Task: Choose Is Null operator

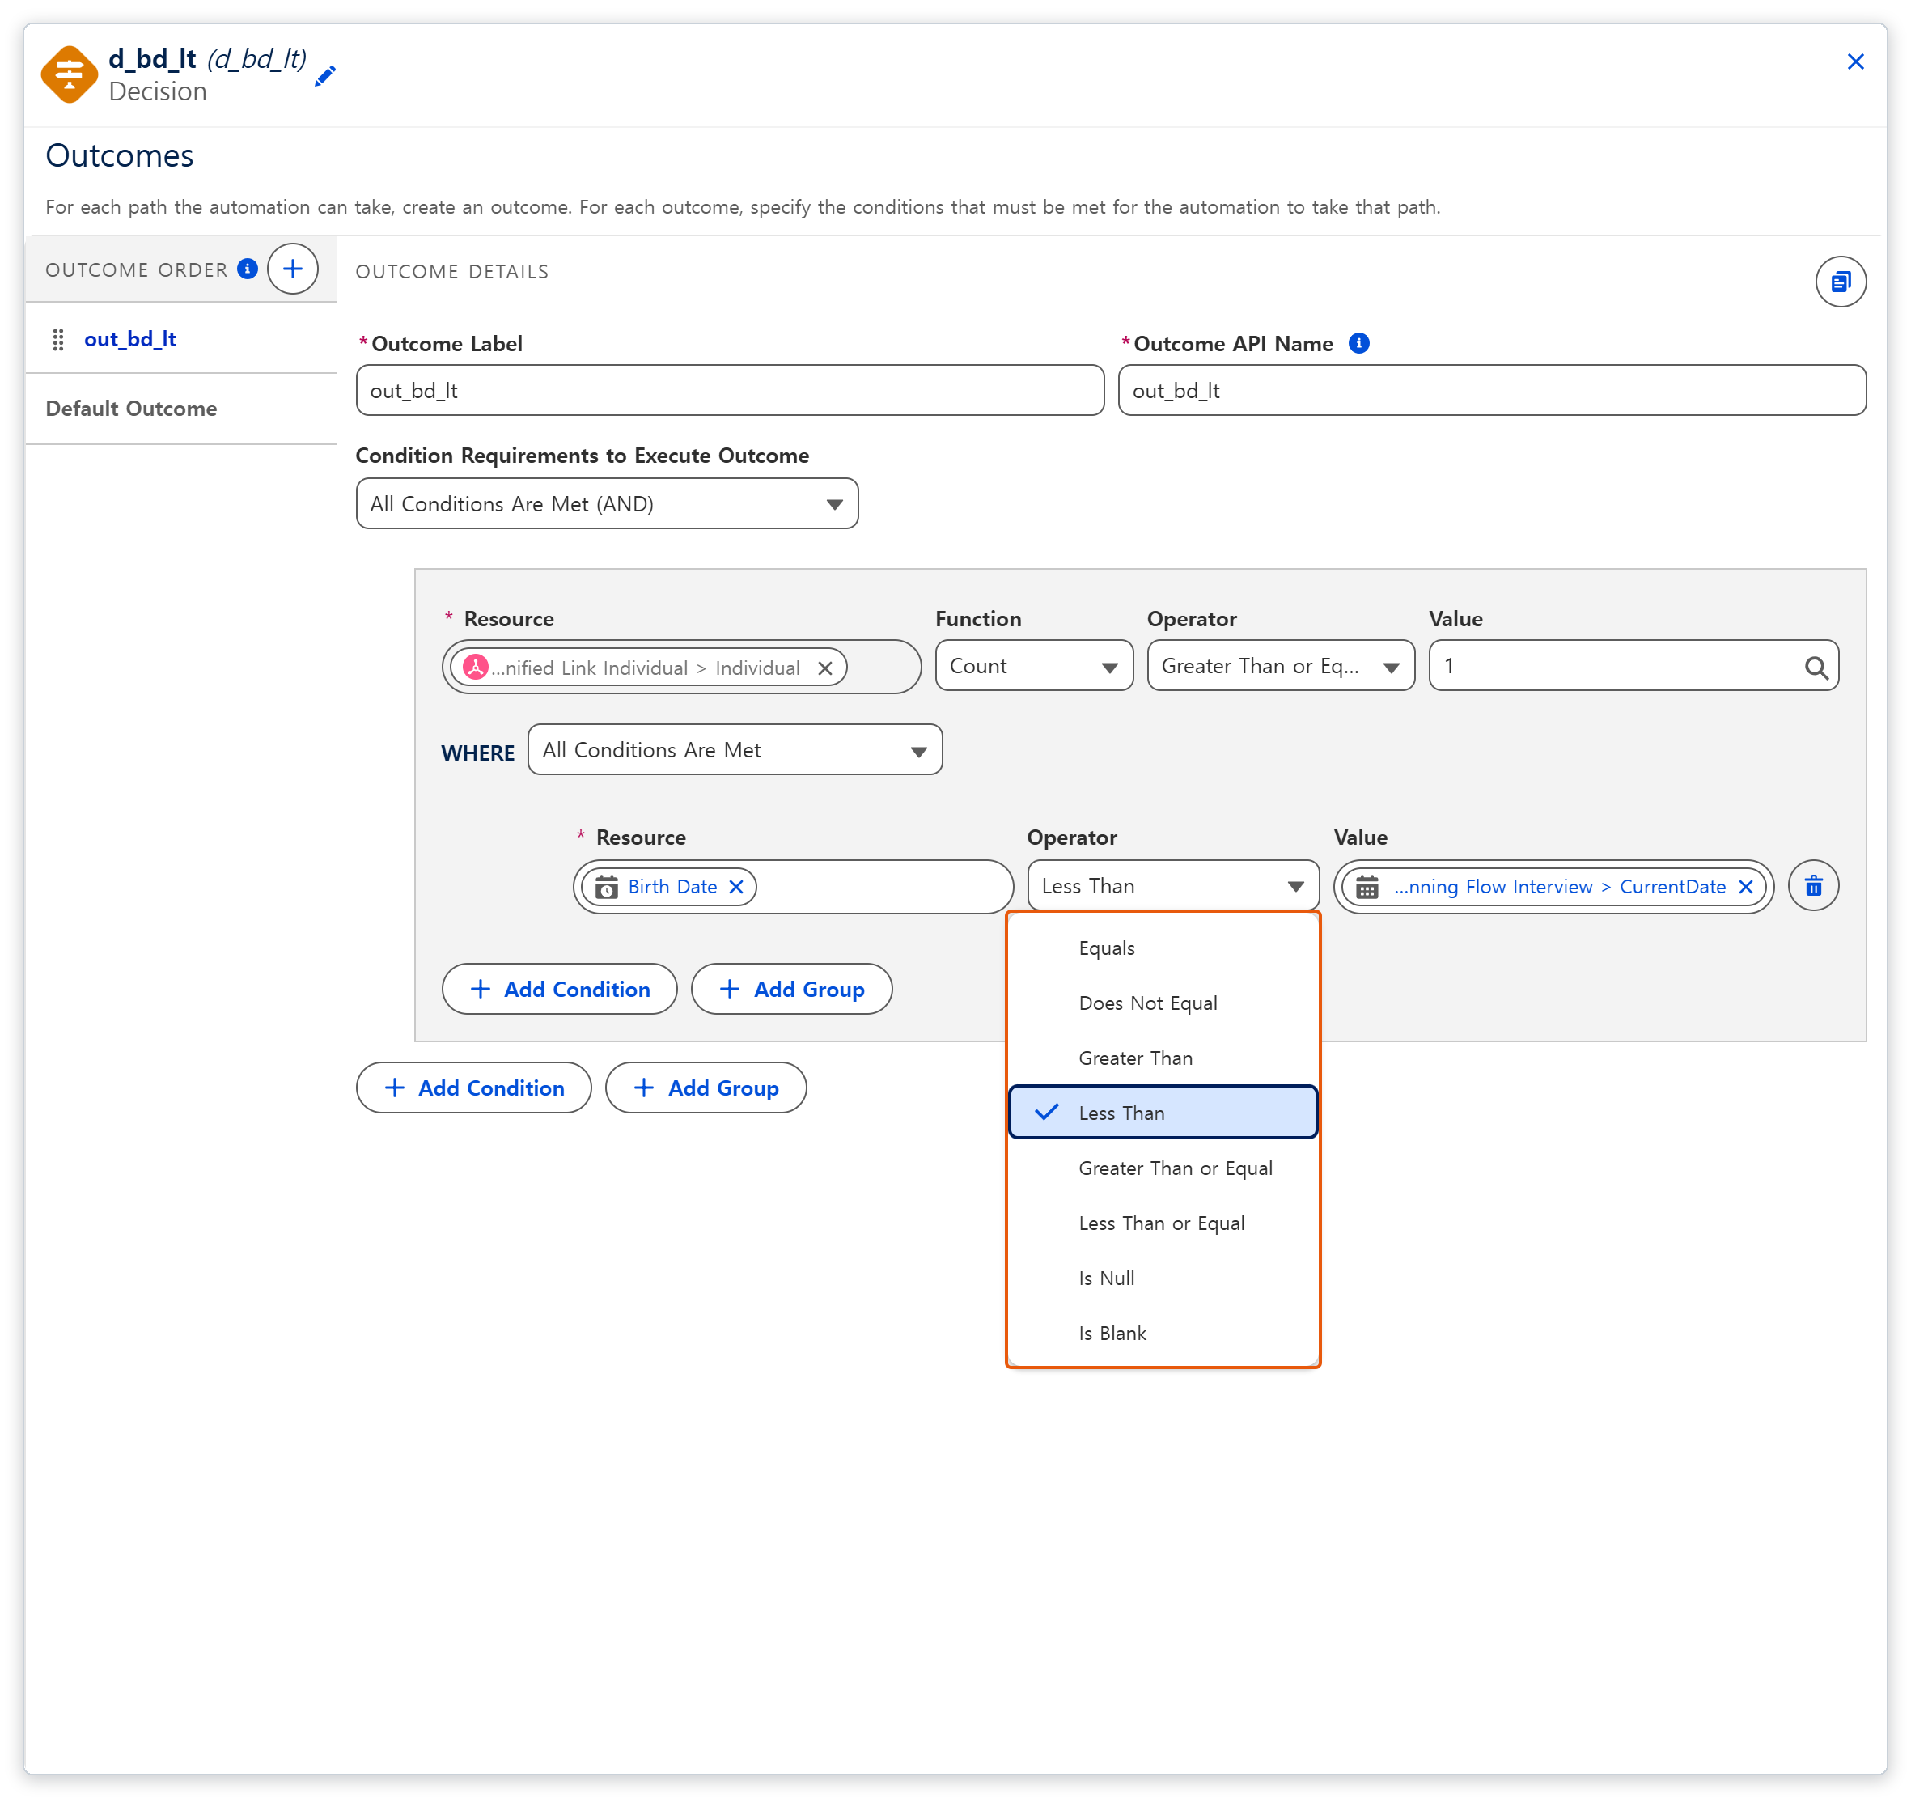Action: (1162, 1278)
